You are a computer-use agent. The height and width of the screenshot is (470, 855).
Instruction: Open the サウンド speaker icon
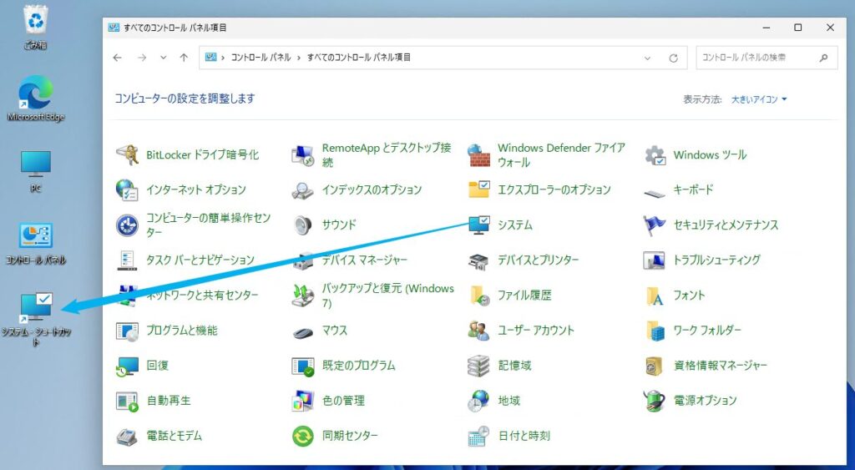coord(303,225)
